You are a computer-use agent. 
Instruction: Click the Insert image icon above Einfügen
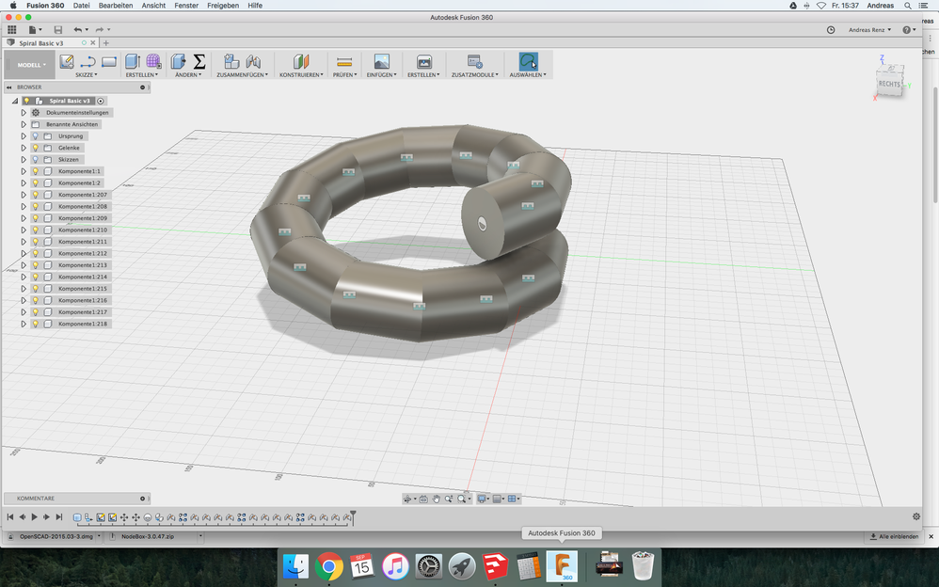381,61
